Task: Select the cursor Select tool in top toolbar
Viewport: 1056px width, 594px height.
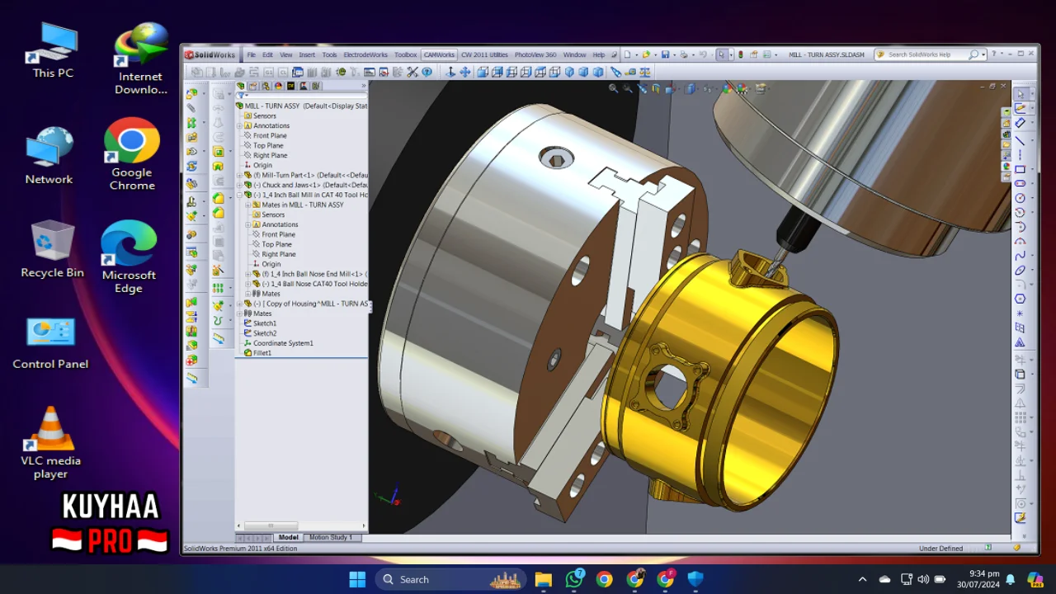Action: click(x=722, y=54)
